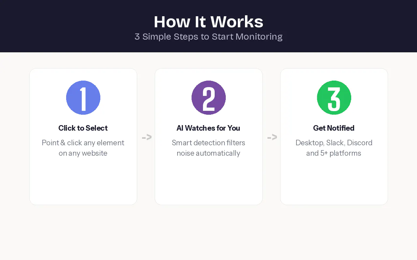Click the arrow between steps one and two
417x260 pixels.
147,137
